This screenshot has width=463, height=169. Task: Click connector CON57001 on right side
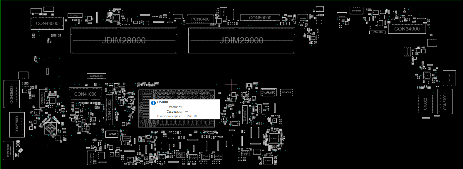click(x=444, y=102)
